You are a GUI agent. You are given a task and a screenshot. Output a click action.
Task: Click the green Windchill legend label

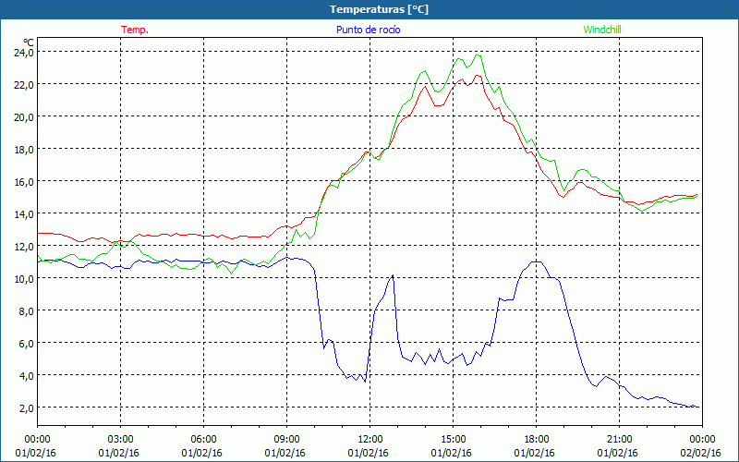(602, 30)
